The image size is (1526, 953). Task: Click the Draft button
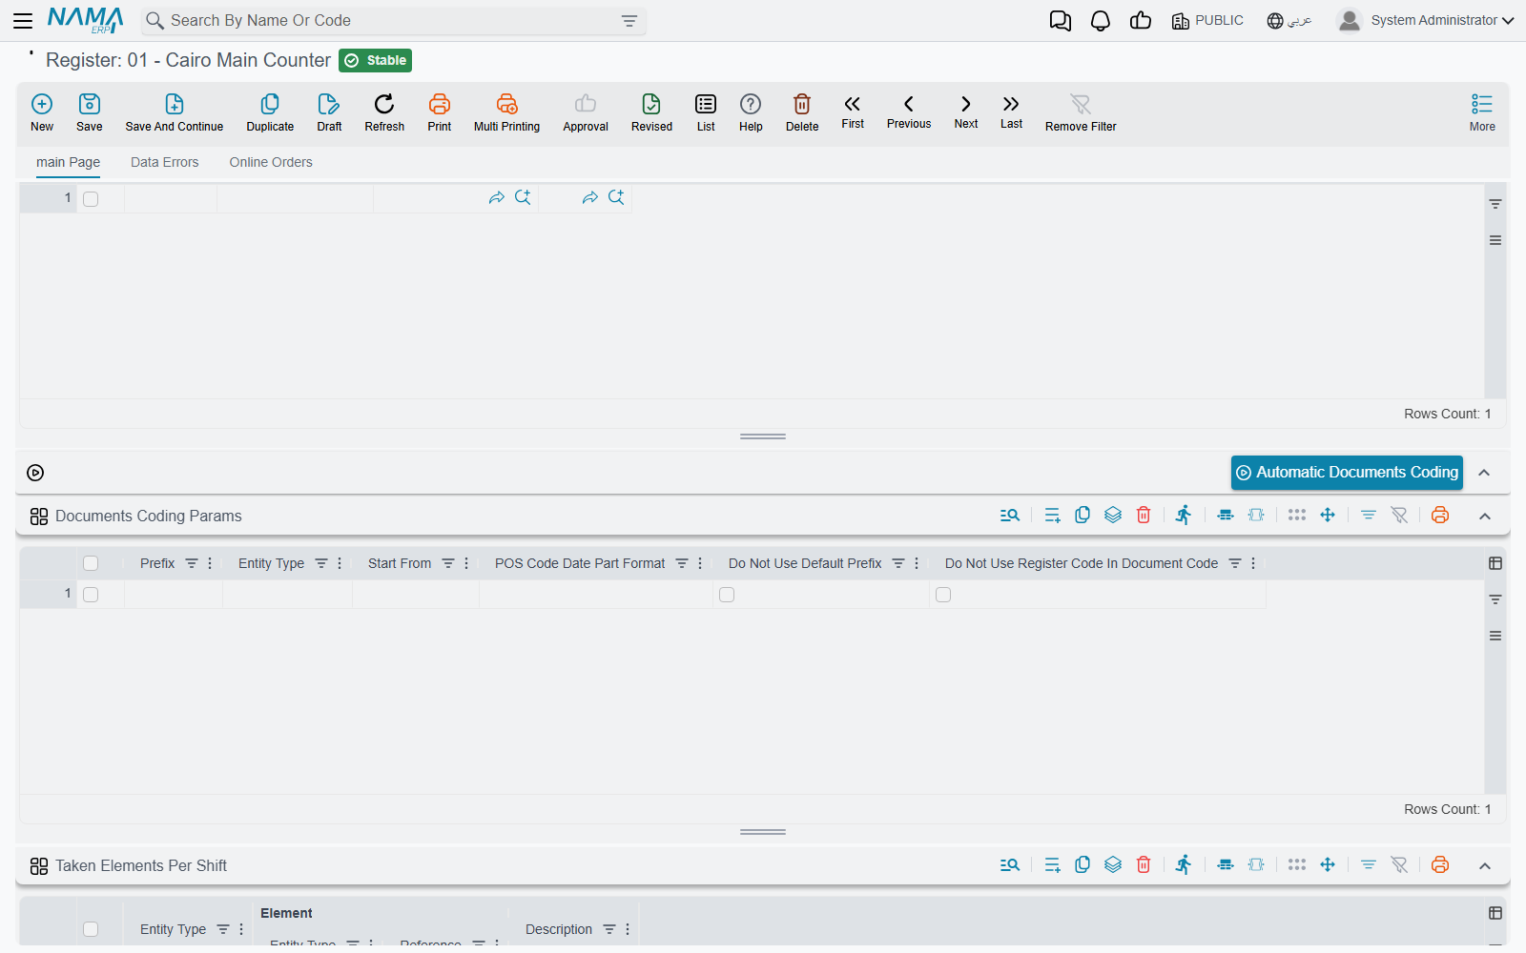pyautogui.click(x=329, y=112)
